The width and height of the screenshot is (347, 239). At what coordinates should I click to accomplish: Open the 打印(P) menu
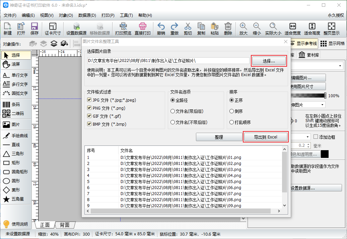click(108, 15)
